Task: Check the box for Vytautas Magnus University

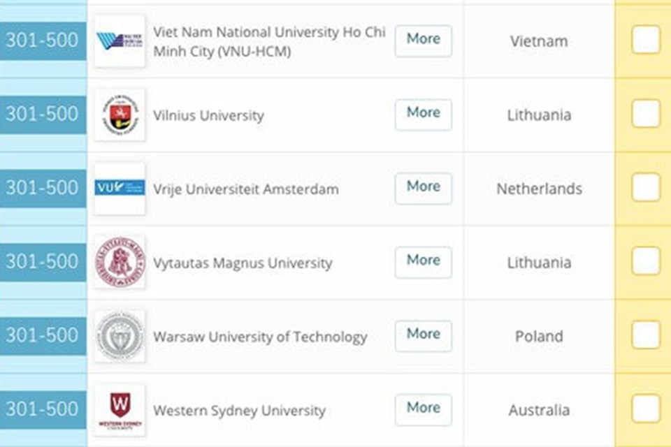Action: 646,261
